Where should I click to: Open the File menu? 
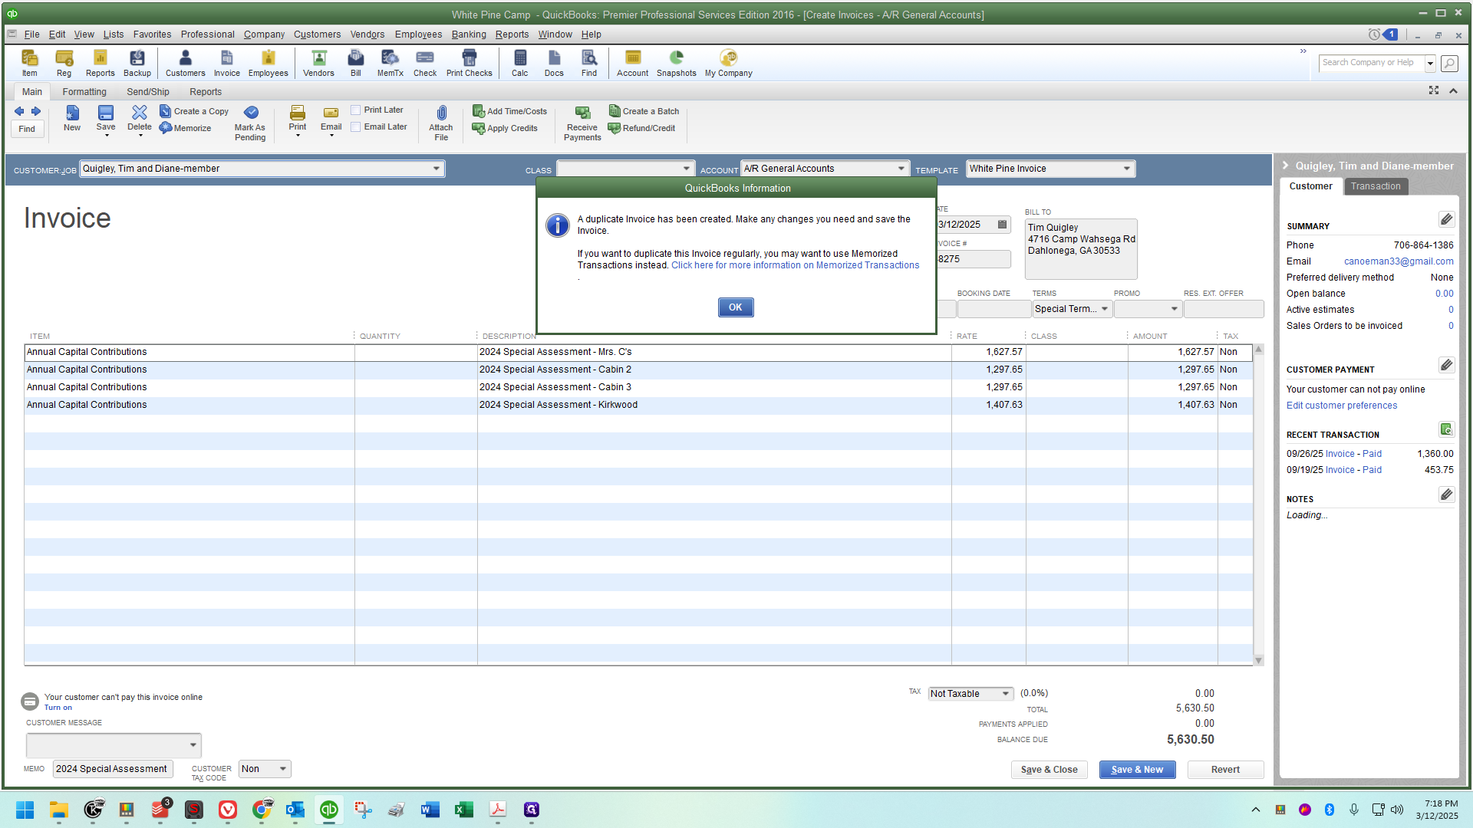[x=31, y=34]
